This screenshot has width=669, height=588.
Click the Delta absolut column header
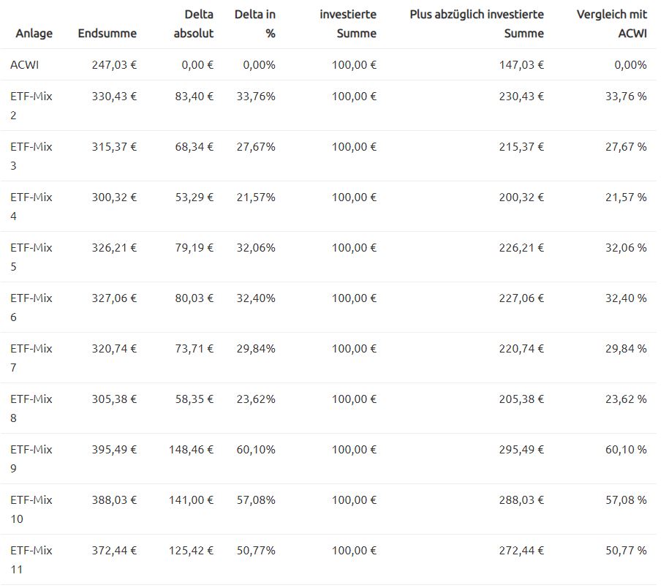click(193, 24)
